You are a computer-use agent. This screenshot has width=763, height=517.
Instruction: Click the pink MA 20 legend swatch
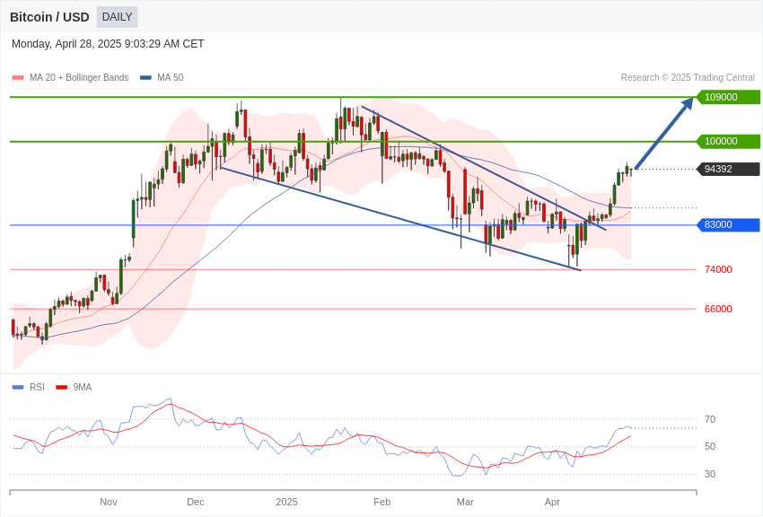[18, 78]
